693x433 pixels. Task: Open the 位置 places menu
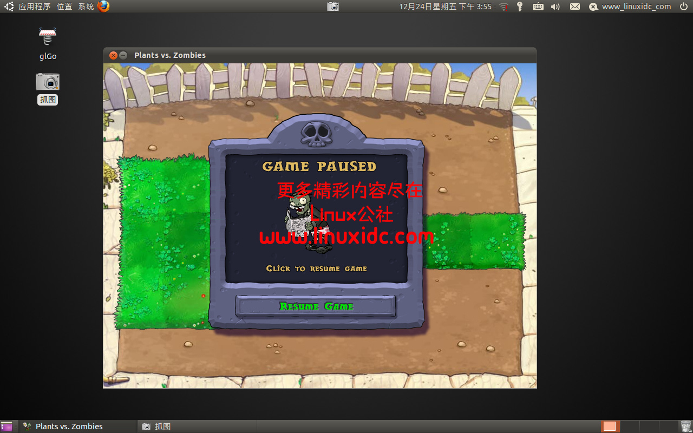pos(64,6)
